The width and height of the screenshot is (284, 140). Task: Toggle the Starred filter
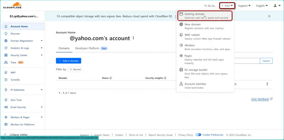(x=75, y=69)
